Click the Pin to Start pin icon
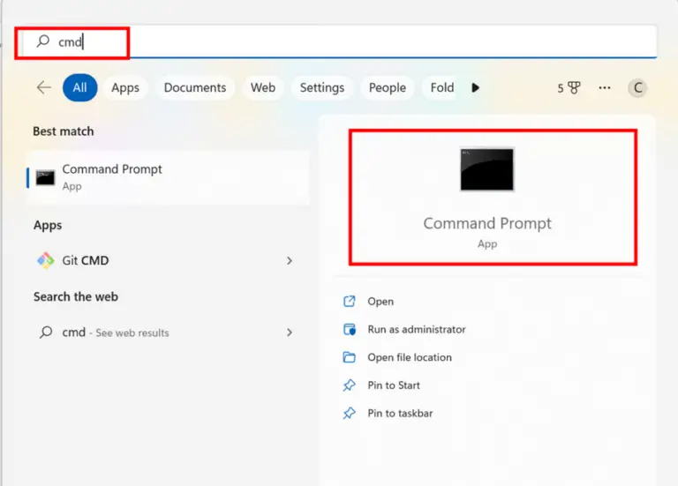 350,385
